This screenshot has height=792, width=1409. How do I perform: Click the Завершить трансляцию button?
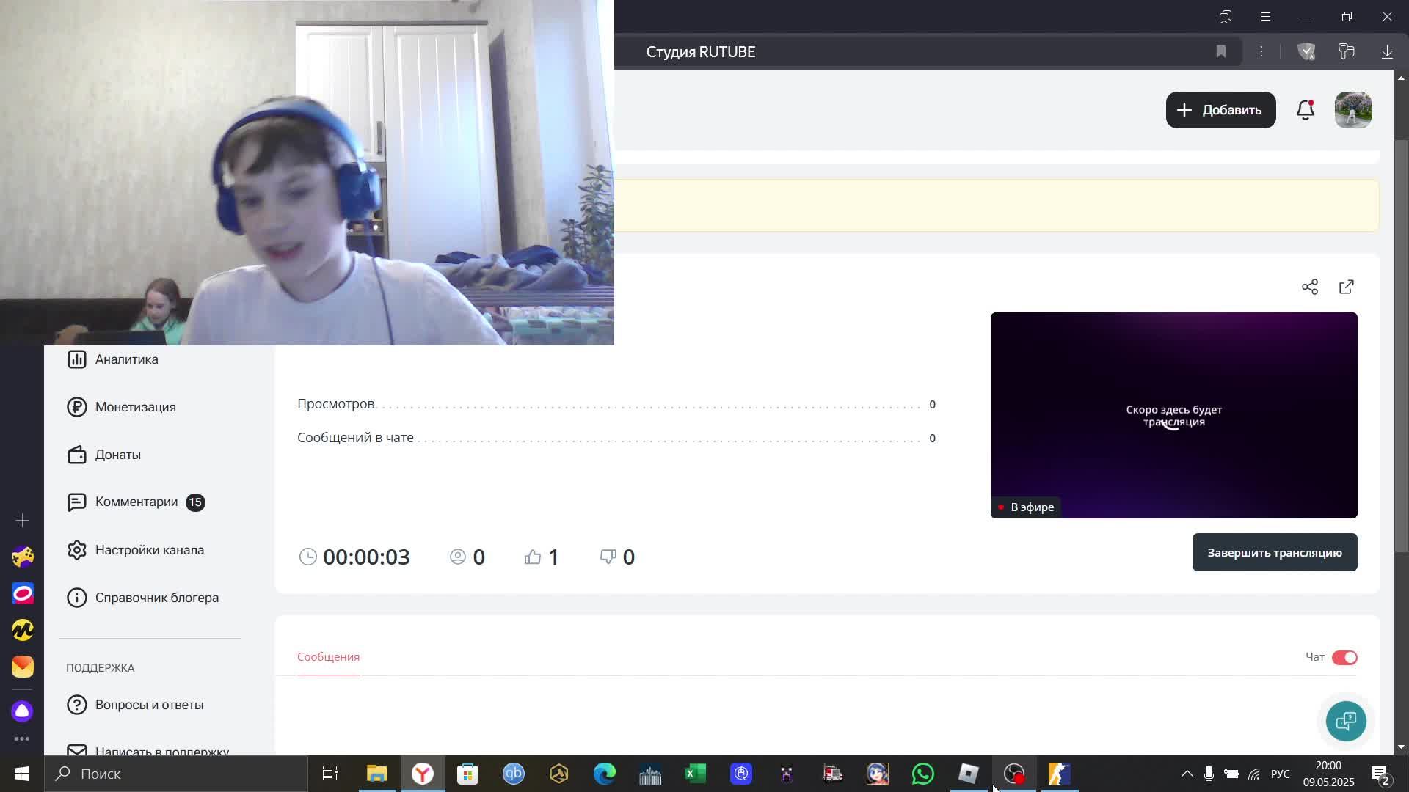coord(1274,553)
